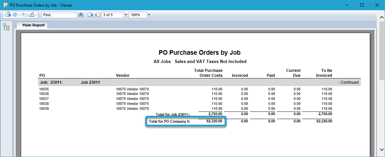
Task: Click the vertical scrollbar down arrow
Action: [x=382, y=149]
